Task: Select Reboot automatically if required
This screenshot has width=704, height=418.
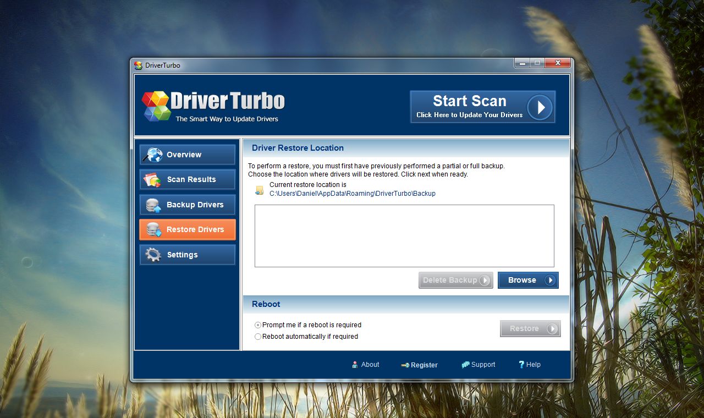Action: 306,337
